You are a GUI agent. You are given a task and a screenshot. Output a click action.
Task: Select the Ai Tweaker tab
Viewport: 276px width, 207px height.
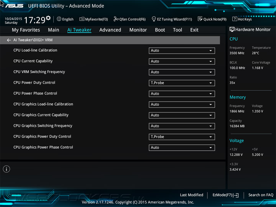tap(79, 30)
